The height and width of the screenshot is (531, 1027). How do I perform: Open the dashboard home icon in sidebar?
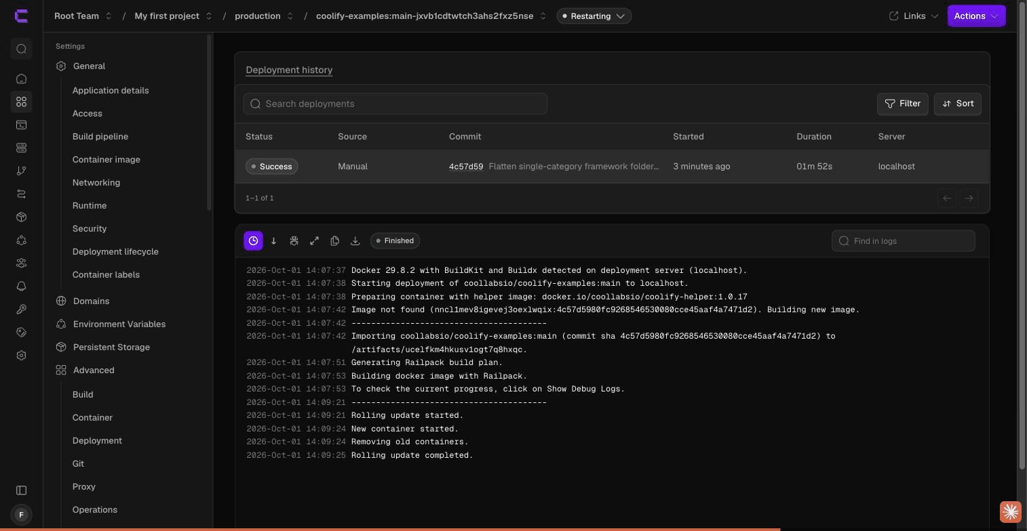click(x=21, y=79)
